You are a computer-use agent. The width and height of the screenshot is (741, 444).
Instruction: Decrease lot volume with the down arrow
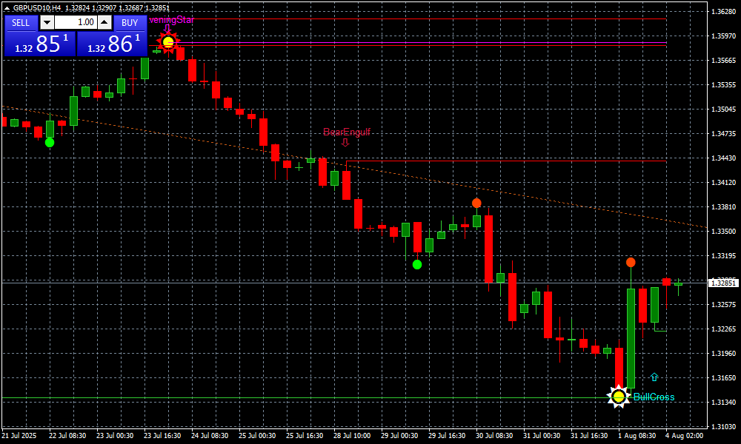46,23
